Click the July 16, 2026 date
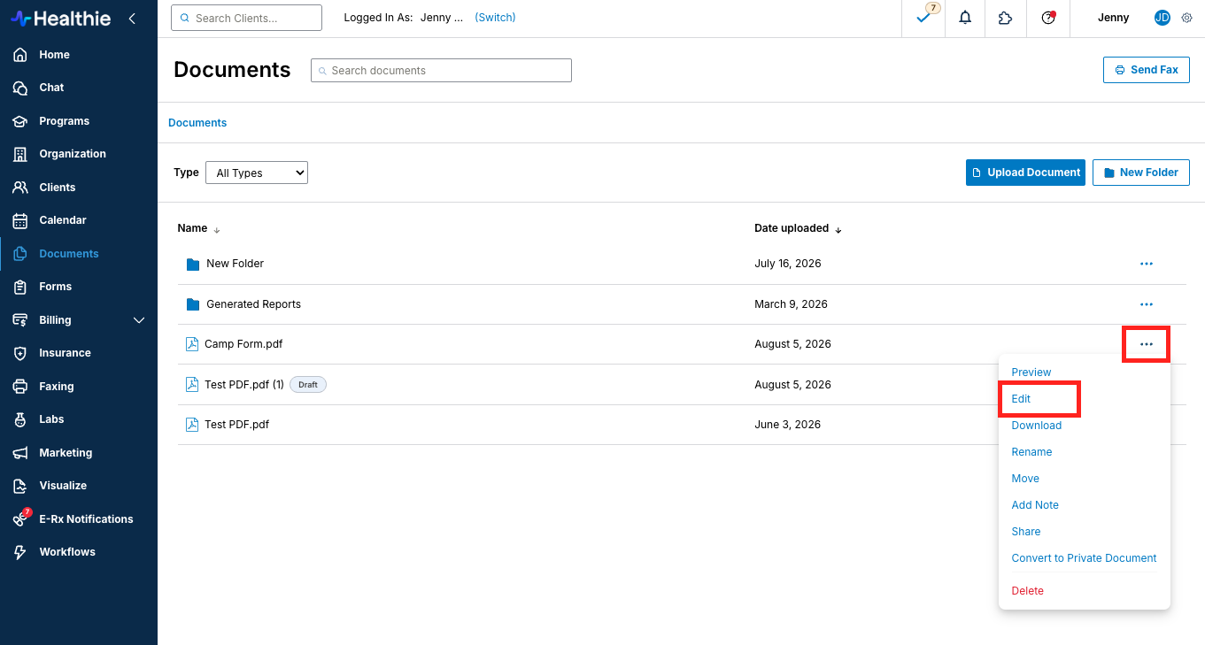Viewport: 1205px width, 645px height. 787,264
